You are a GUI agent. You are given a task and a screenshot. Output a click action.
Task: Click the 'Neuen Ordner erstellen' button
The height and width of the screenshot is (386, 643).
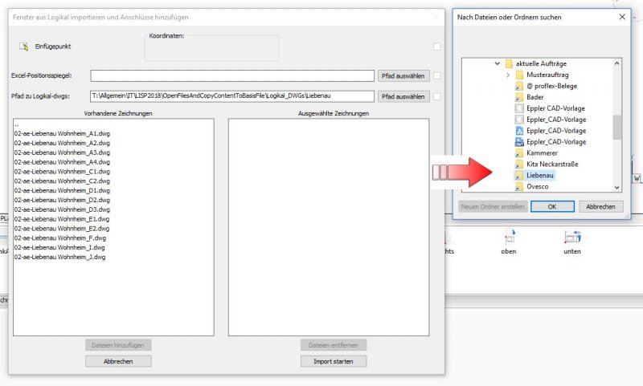[x=493, y=207]
